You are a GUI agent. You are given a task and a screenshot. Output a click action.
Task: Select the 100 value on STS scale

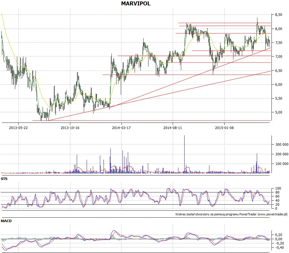[278, 188]
